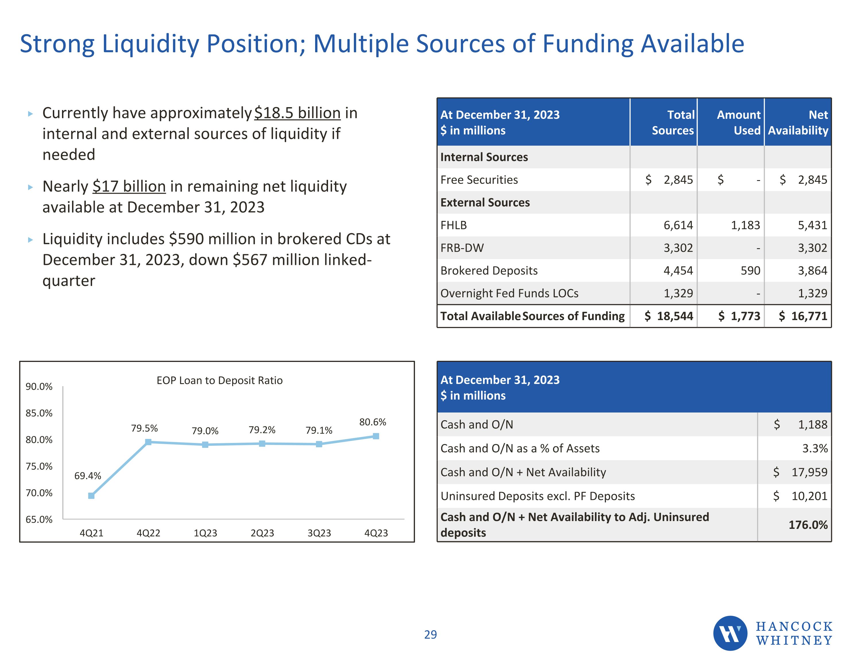
Task: Click the second bullet arrow marker
Action: 30,188
